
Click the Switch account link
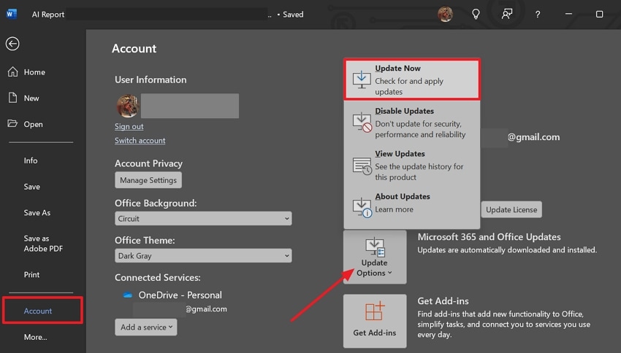[140, 140]
